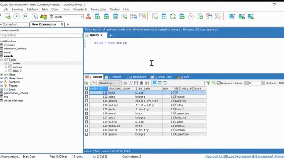
Task: Open the Database menu
Action: point(32,9)
